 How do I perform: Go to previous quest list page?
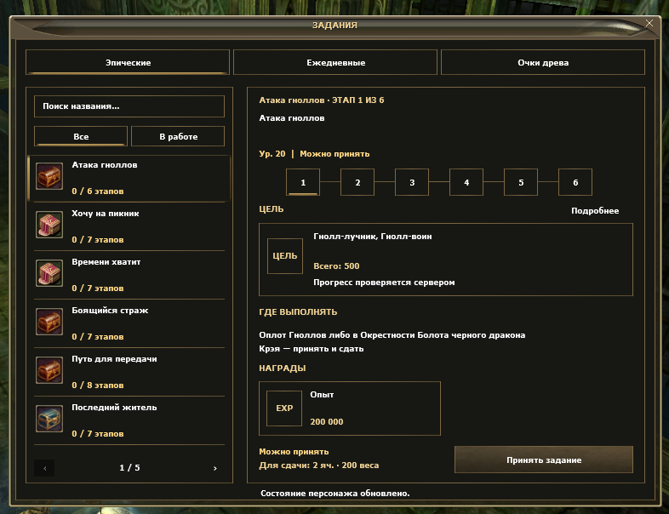(44, 468)
